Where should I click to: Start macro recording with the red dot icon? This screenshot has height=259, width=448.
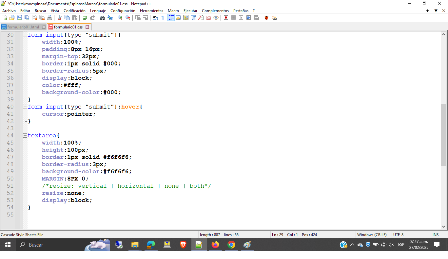click(226, 18)
